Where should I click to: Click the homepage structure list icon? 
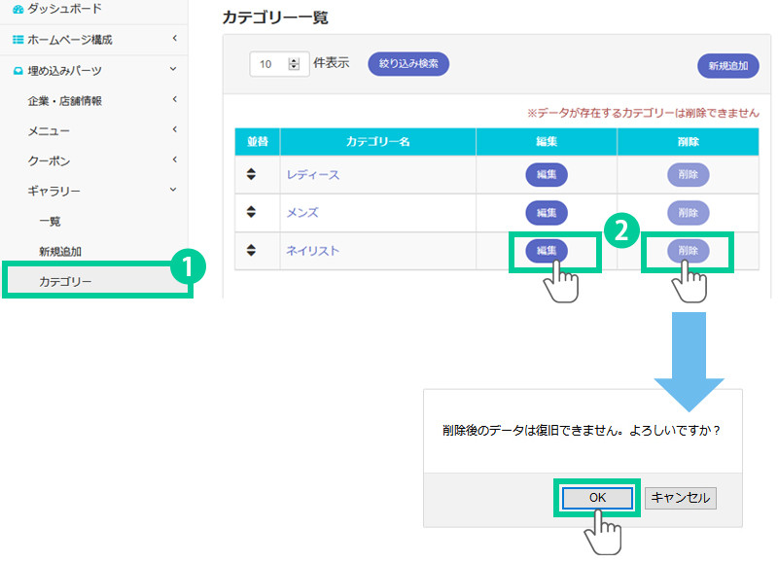(x=18, y=40)
